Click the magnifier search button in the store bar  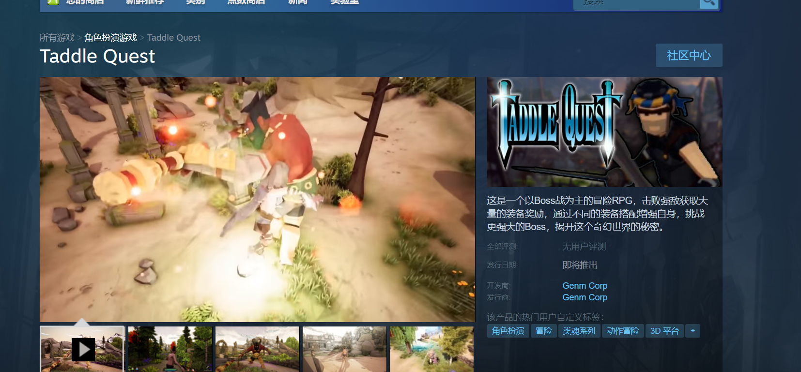709,3
